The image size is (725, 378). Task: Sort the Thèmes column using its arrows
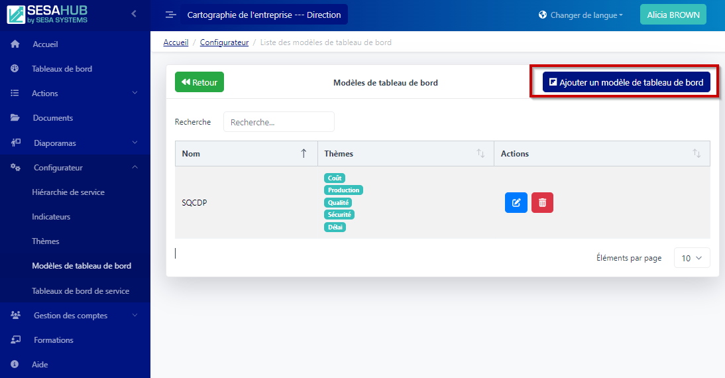[480, 153]
